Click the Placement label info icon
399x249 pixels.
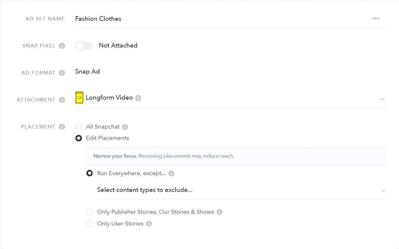tap(62, 127)
